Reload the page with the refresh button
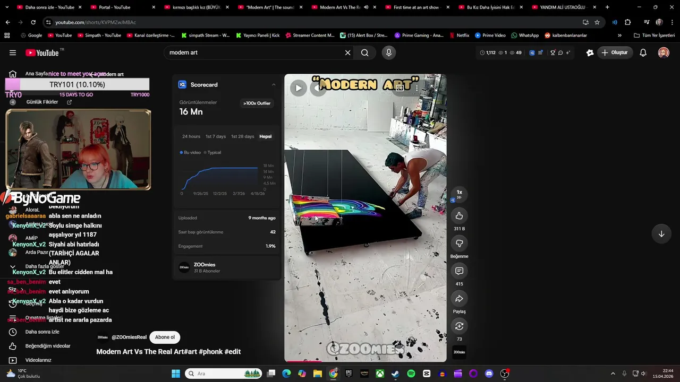 click(33, 22)
